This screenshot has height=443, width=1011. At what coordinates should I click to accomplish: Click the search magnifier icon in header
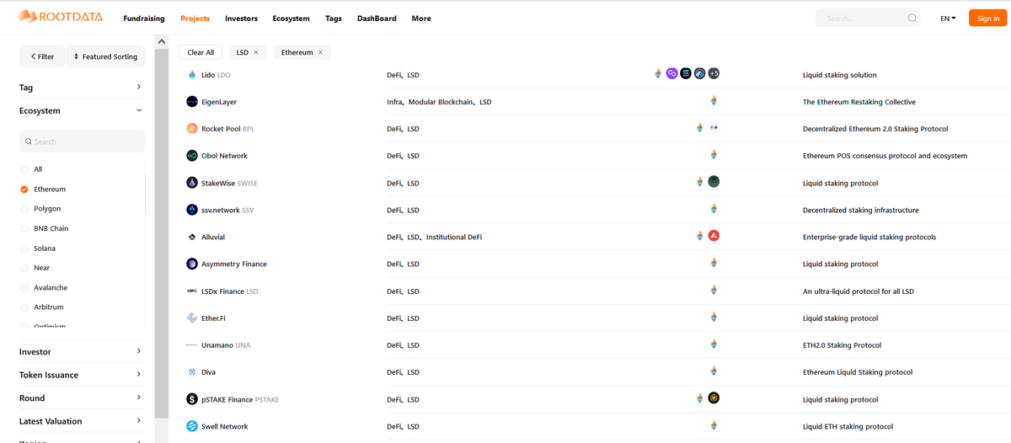[x=912, y=18]
